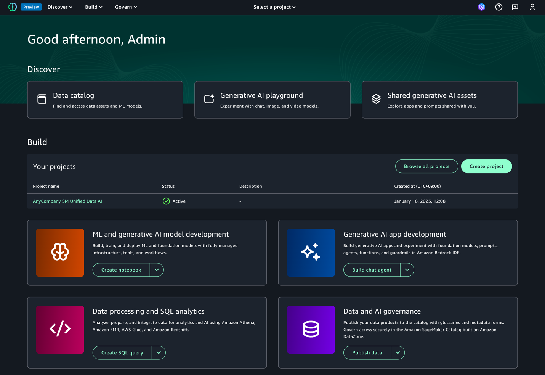The width and height of the screenshot is (545, 375).
Task: Open the user profile icon
Action: pyautogui.click(x=532, y=7)
